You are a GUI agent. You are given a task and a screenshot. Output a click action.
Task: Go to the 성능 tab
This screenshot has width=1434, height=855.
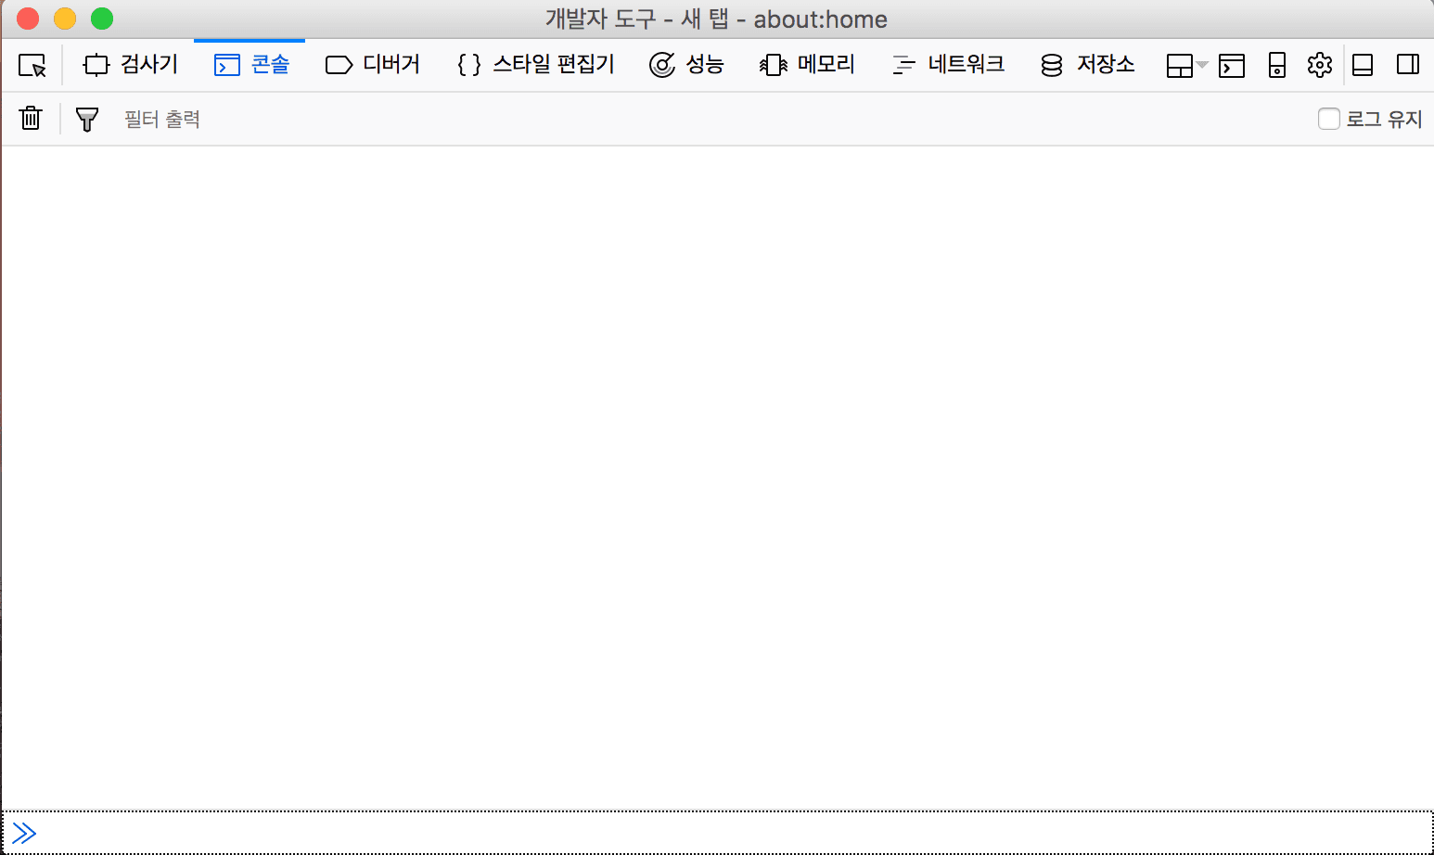click(686, 65)
